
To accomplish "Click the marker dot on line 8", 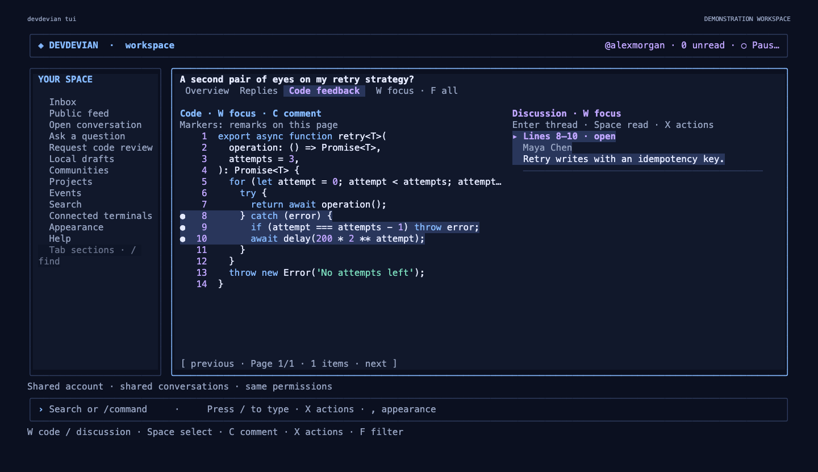I will (x=183, y=216).
